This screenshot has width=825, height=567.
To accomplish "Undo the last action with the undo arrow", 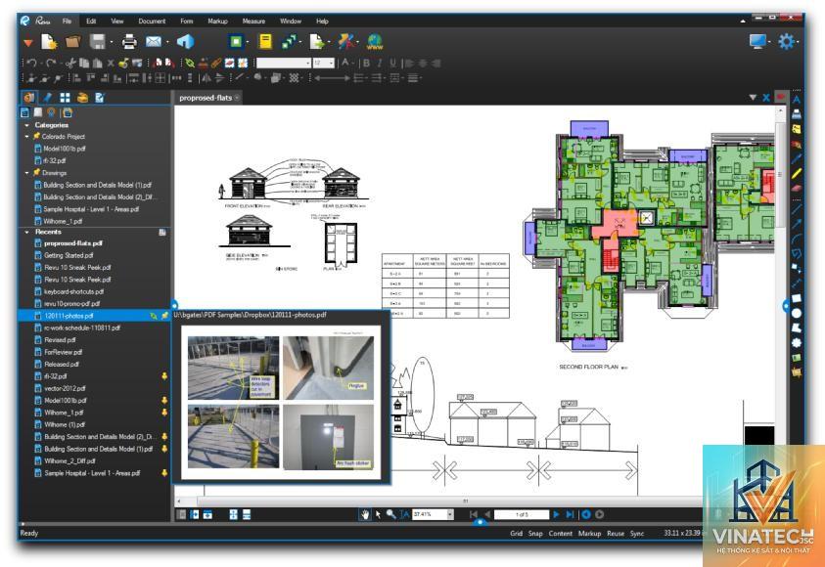I will 32,64.
